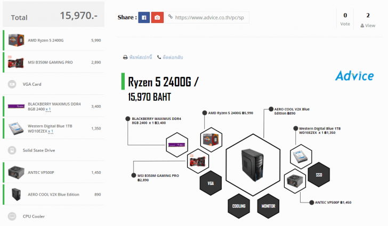Image resolution: width=388 pixels, height=226 pixels.
Task: Open the print this spec link
Action: pos(141,57)
